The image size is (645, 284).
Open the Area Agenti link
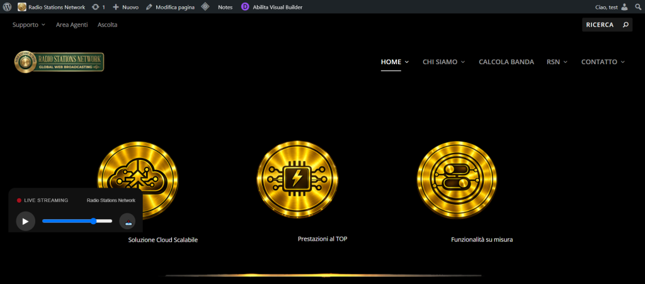click(x=72, y=25)
